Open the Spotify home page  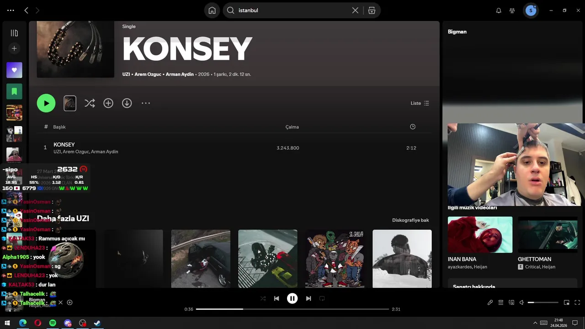[212, 11]
